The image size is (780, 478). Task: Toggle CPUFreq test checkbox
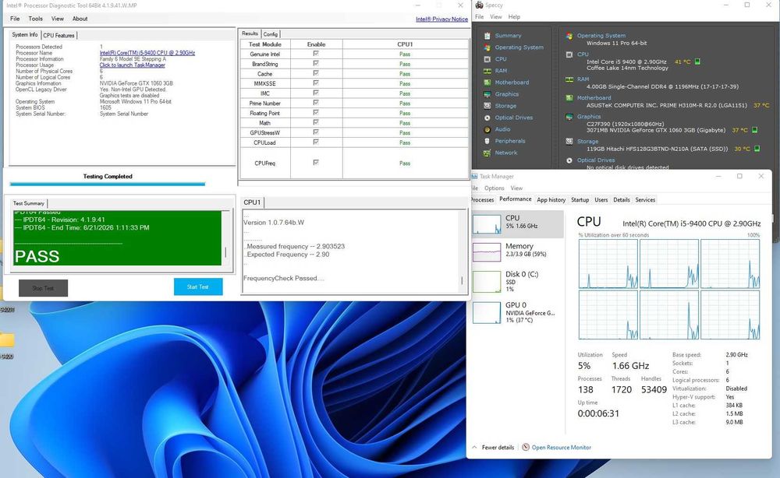point(316,162)
